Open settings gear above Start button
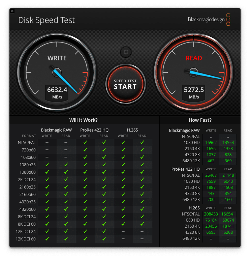Viewport: 250px width, 258px height. 126,52
